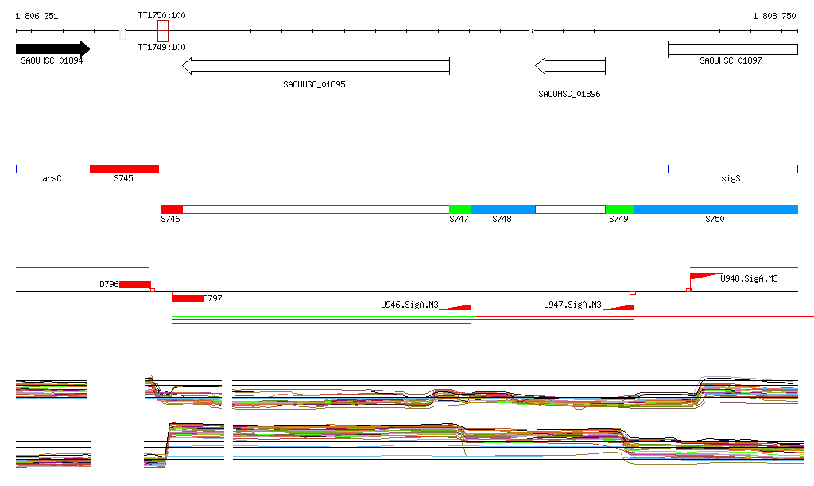Screen dimensions: 814x486
Task: Click the SAOUHSC_01896 label
Action: point(569,94)
